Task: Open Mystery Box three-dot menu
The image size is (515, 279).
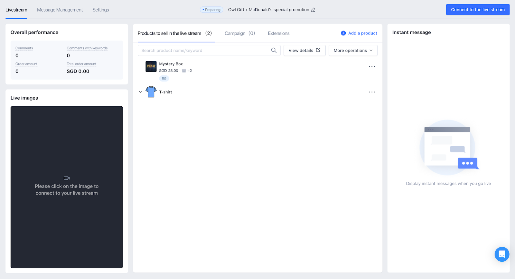Action: click(x=372, y=67)
